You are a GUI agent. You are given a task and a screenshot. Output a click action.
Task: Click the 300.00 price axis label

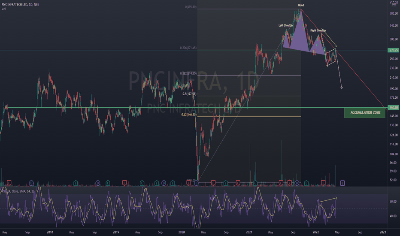[x=394, y=39]
